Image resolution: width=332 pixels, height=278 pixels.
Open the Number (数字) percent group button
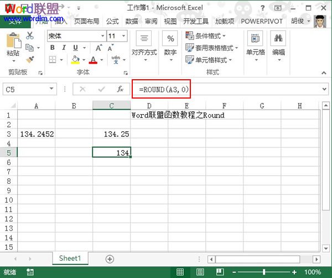170,47
